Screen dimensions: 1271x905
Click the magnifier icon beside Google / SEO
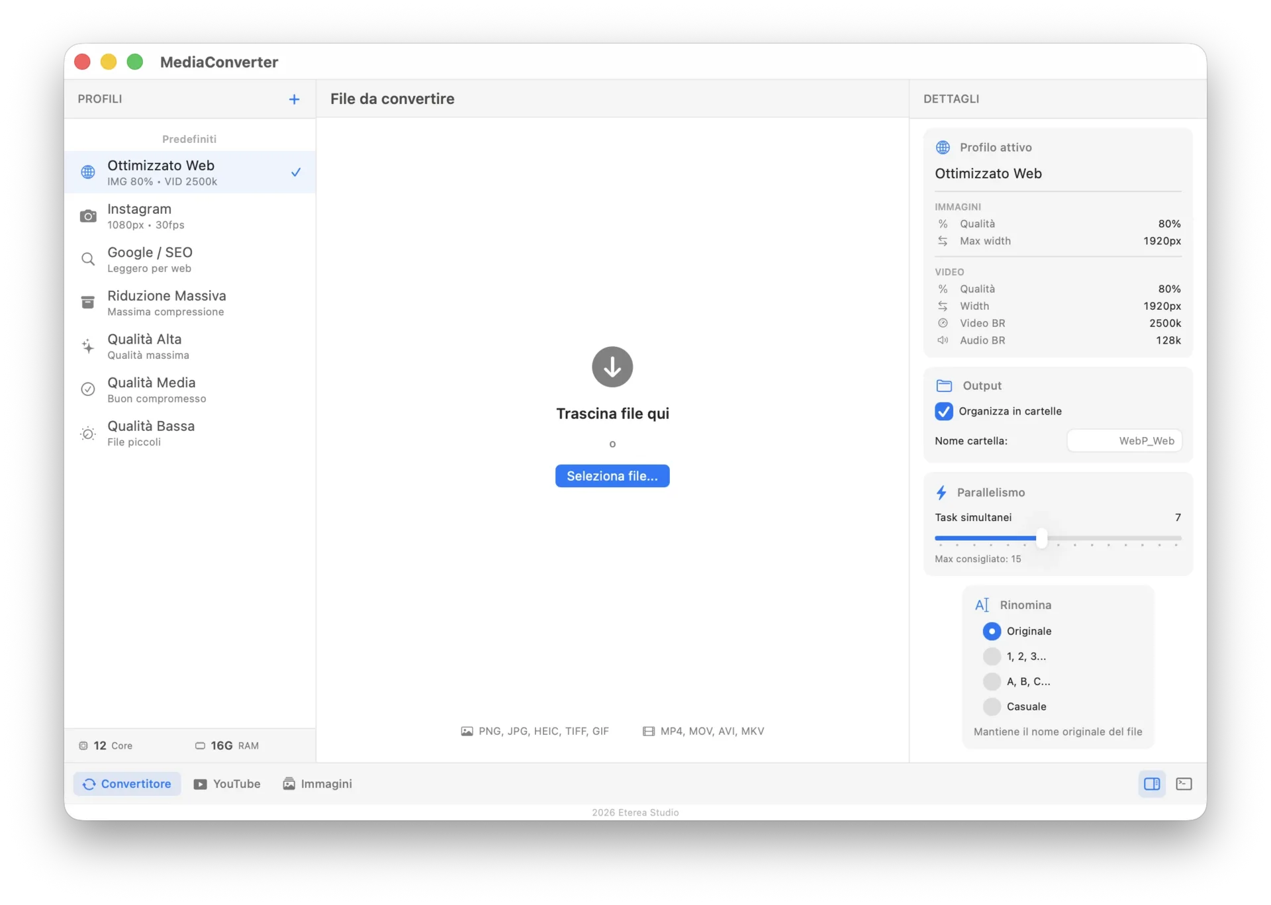pyautogui.click(x=88, y=260)
